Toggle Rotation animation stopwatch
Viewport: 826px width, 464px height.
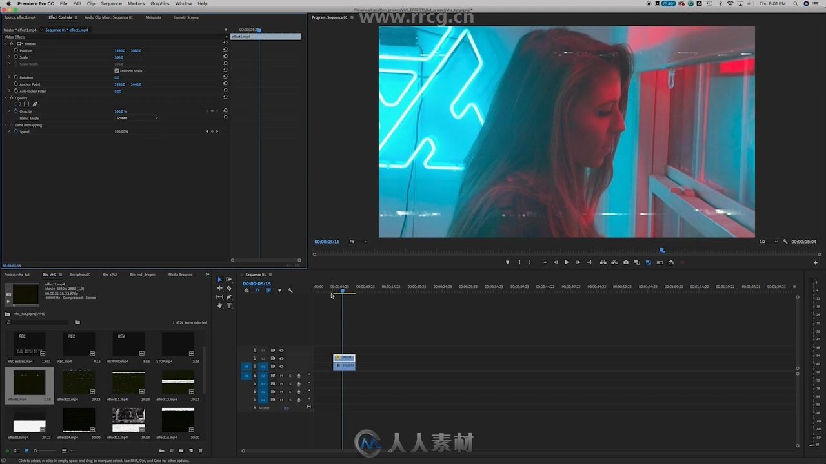(x=16, y=77)
